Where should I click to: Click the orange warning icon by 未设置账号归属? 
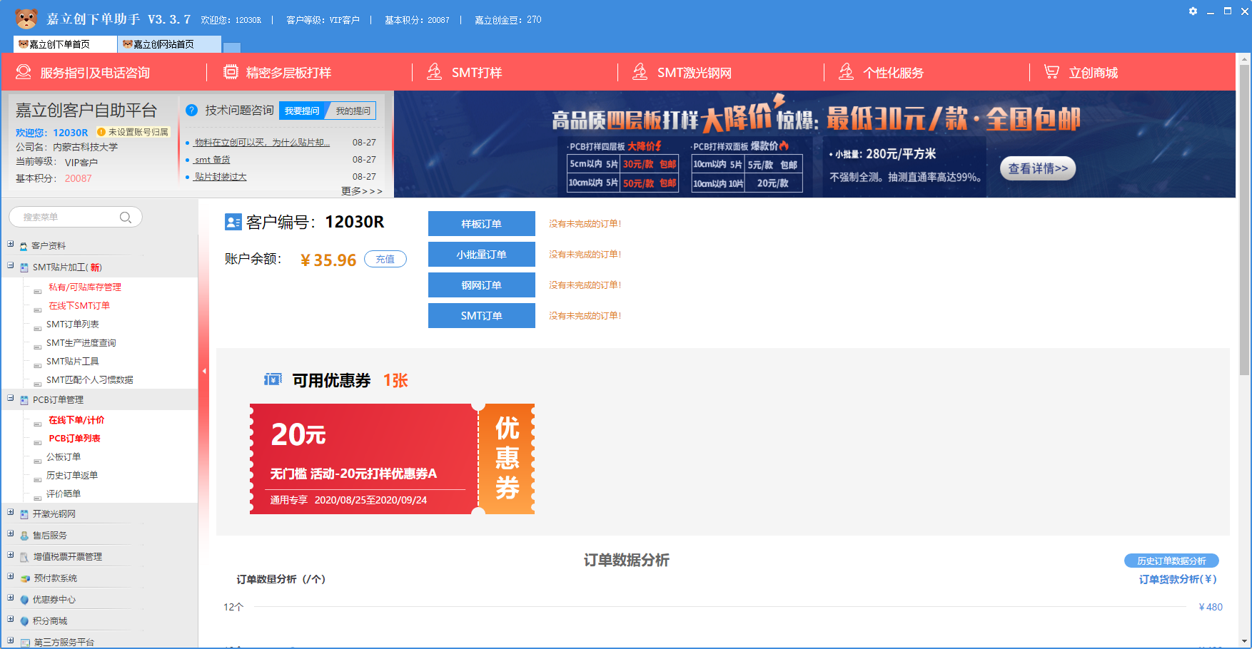tap(101, 132)
